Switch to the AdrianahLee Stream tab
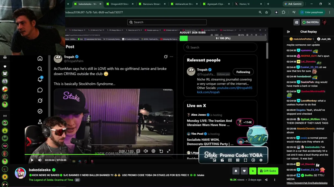Image resolution: width=334 pixels, height=187 pixels. (184, 4)
